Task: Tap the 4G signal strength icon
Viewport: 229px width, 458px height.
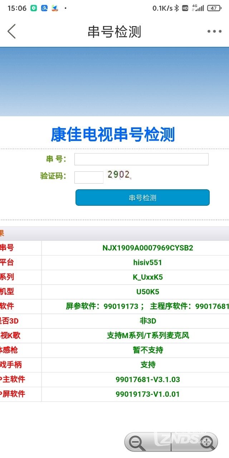Action: 198,8
